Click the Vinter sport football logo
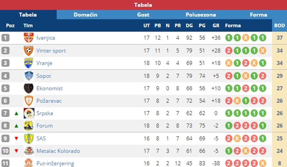Screen dimensions: 287x167 pos(29,51)
